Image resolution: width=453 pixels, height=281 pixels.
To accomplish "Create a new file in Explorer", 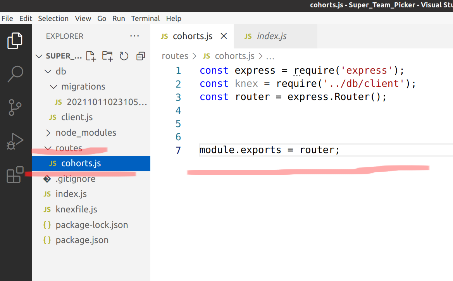I will [x=91, y=56].
